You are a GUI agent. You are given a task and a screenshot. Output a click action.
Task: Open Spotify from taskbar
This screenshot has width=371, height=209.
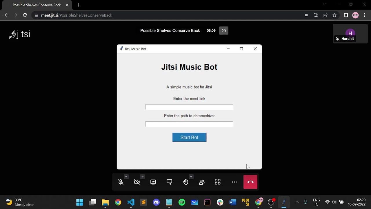[x=182, y=202]
